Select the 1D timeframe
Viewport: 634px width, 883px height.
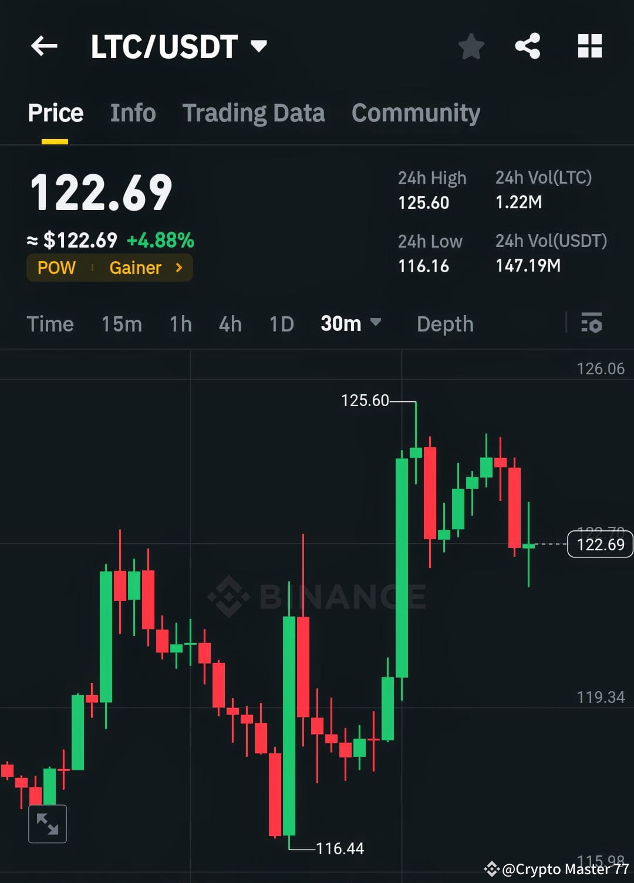[x=281, y=323]
